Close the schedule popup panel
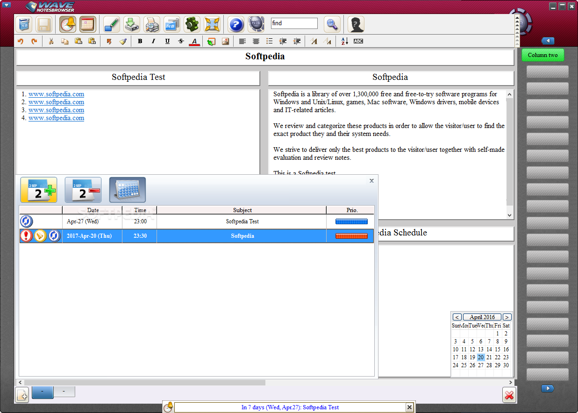The width and height of the screenshot is (578, 413). [372, 181]
